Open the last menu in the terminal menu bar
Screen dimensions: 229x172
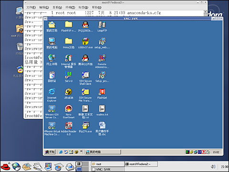coord(96,7)
